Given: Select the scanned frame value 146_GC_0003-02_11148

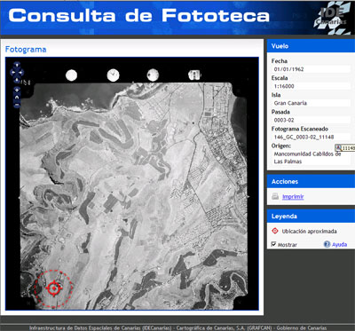Looking at the screenshot, I should pyautogui.click(x=304, y=137).
